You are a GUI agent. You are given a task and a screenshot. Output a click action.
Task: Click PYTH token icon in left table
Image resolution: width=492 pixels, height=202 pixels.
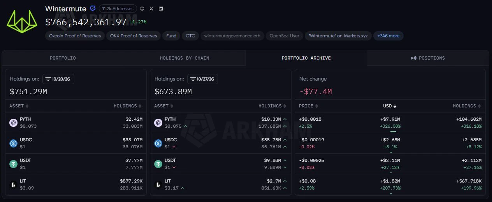pyautogui.click(x=14, y=123)
